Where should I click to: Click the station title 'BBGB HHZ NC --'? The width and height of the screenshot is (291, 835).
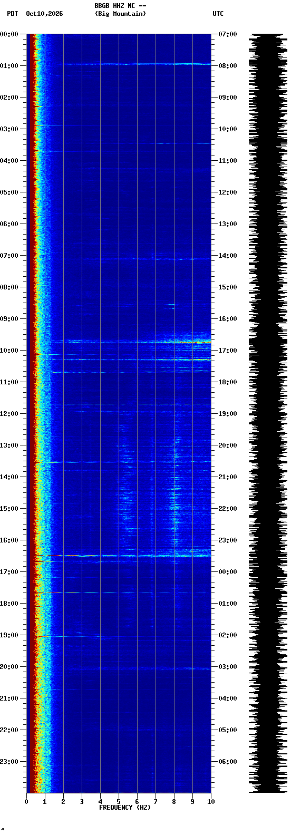120,6
